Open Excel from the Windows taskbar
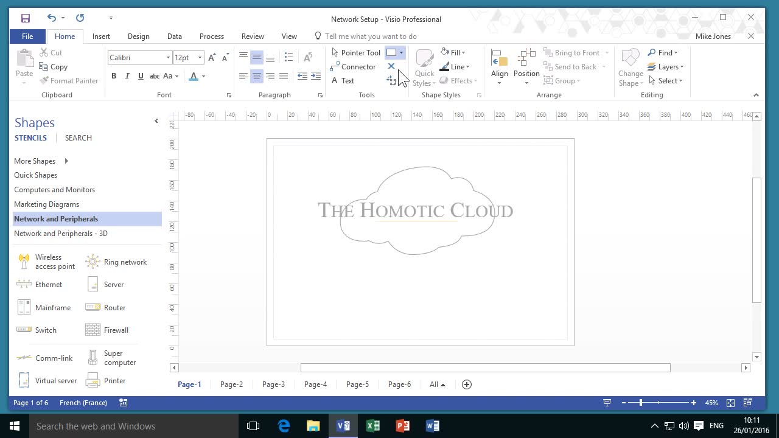Viewport: 779px width, 438px height. 372,426
